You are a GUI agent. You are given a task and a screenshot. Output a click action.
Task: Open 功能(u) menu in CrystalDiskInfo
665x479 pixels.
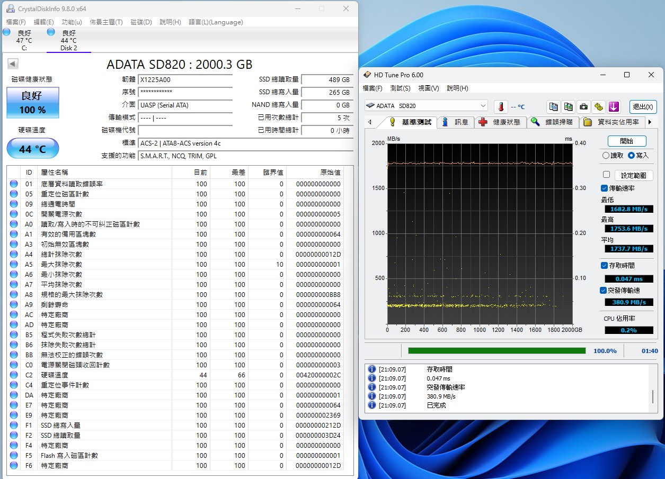click(72, 22)
